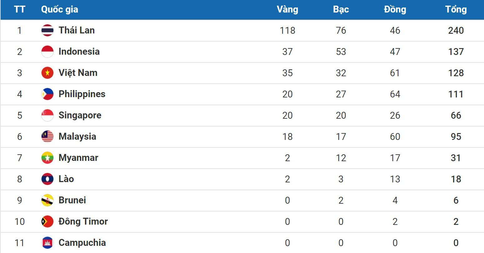Click the Laos flag icon
484x253 pixels.
point(47,179)
